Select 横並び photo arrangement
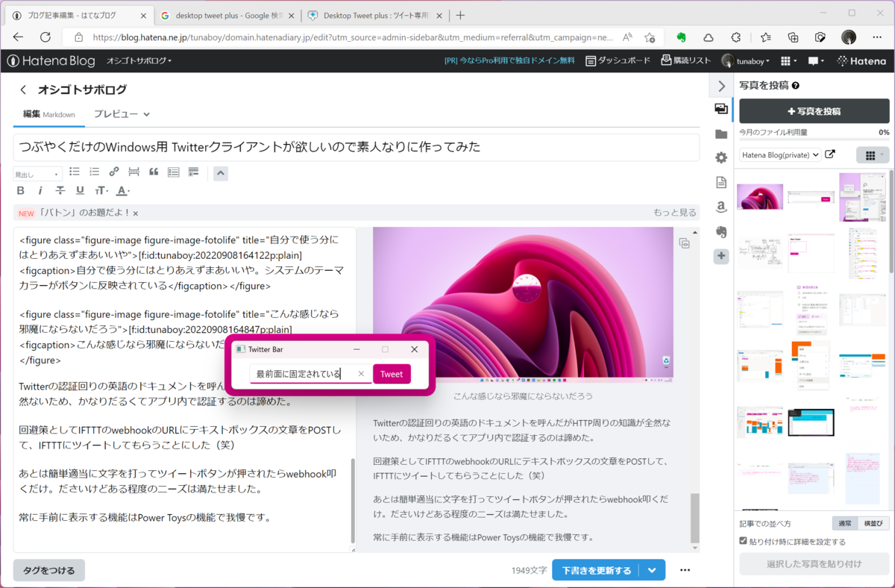The width and height of the screenshot is (895, 588). click(873, 524)
